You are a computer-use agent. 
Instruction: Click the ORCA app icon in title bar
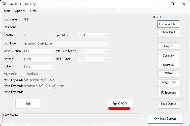4,4
